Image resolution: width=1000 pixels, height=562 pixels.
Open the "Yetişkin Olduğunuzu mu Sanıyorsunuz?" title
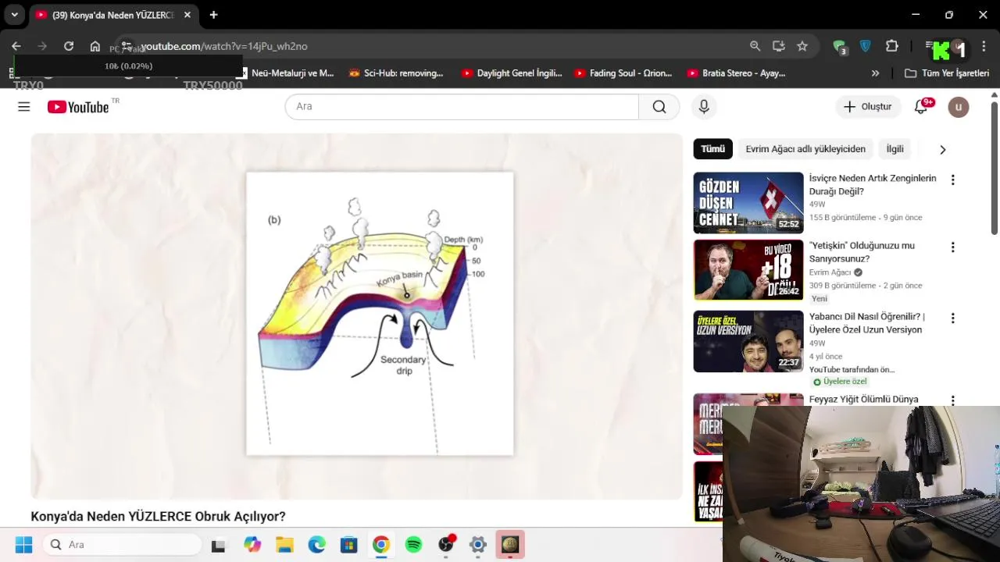coord(862,252)
